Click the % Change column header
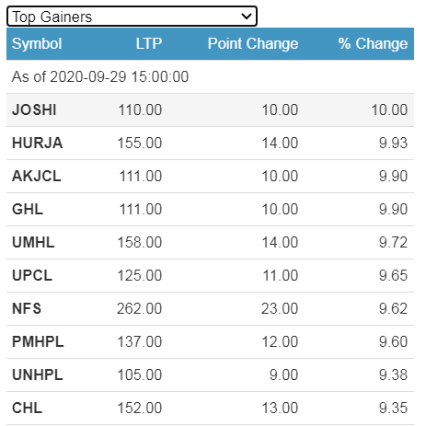The height and width of the screenshot is (426, 426). click(x=373, y=43)
